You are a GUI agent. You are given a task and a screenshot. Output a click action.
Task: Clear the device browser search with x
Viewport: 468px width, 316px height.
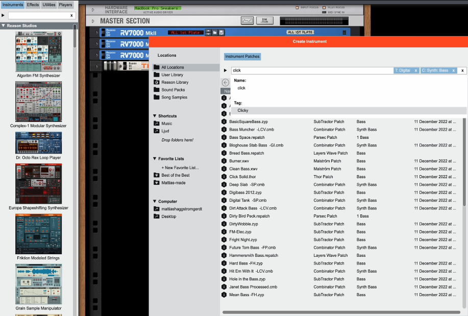71,15
